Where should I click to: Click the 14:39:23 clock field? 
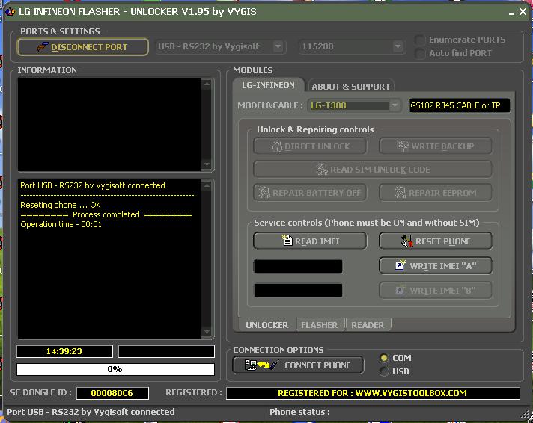click(64, 351)
